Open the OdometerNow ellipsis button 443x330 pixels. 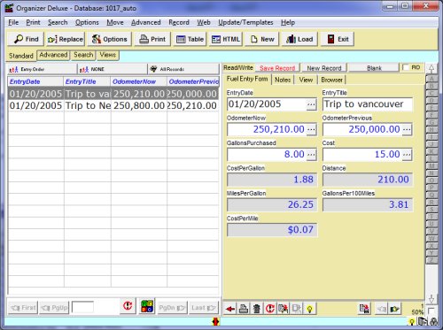pos(311,129)
